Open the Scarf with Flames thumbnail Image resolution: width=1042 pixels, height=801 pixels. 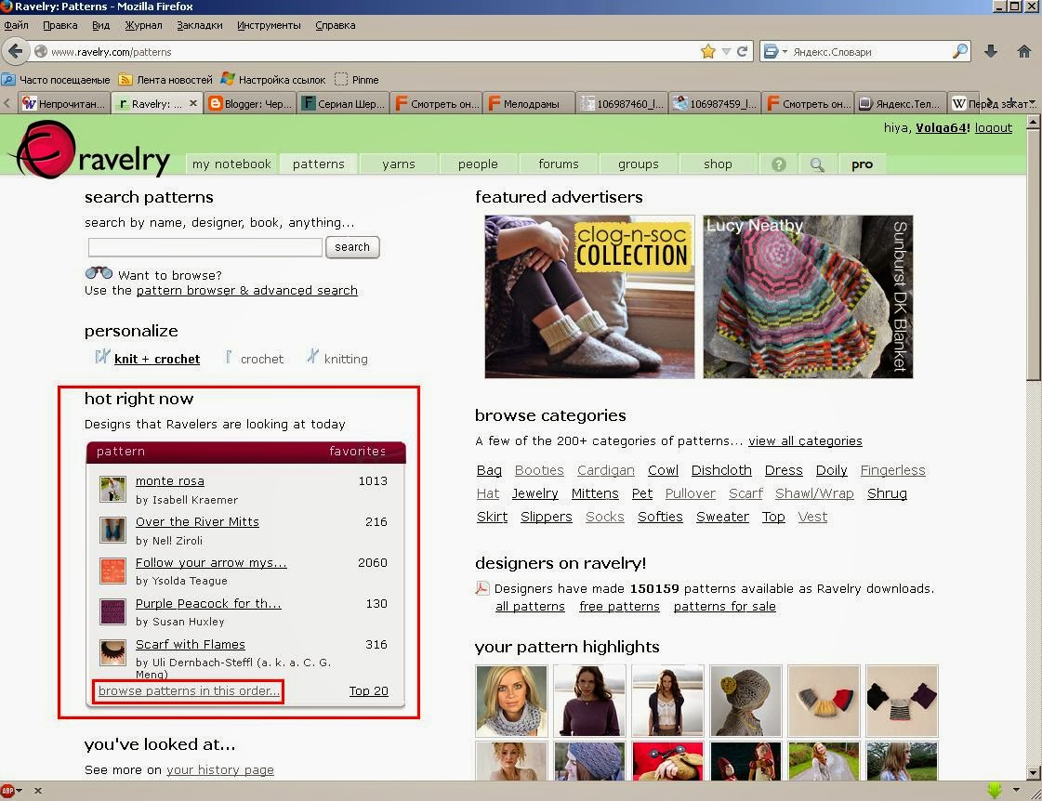pyautogui.click(x=112, y=653)
